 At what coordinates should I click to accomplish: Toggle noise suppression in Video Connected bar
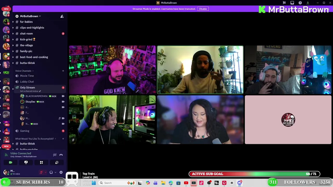(55, 155)
